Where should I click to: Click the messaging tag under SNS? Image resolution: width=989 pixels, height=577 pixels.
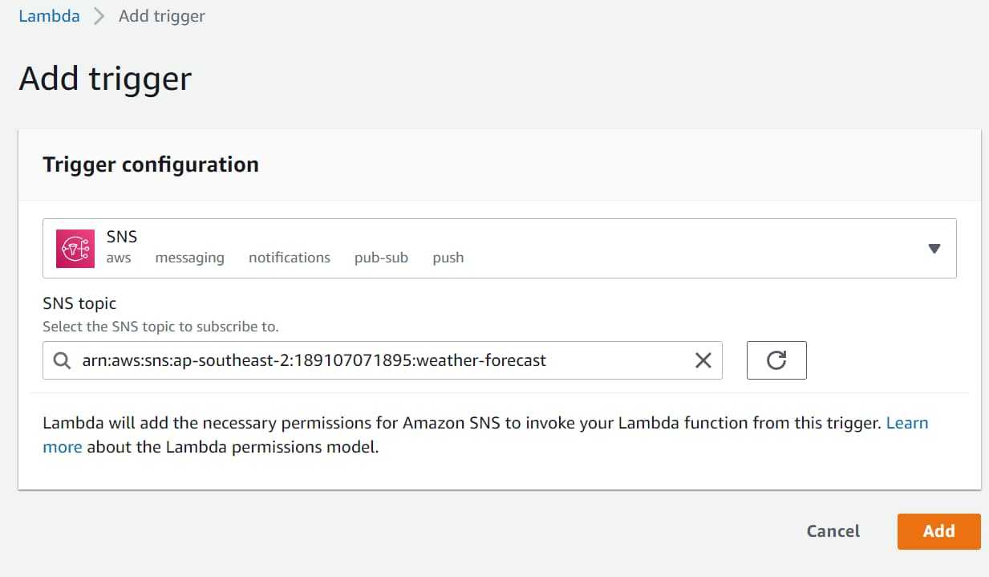pyautogui.click(x=189, y=258)
